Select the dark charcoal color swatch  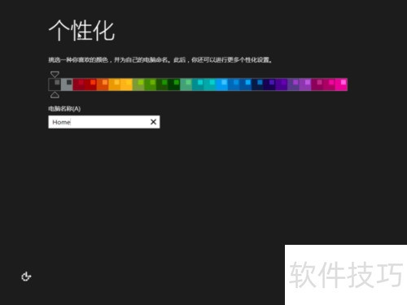55,85
